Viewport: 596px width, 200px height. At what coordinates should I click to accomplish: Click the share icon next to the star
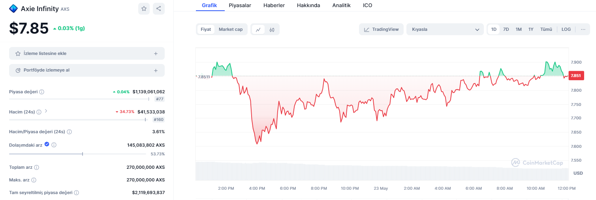[x=158, y=9]
